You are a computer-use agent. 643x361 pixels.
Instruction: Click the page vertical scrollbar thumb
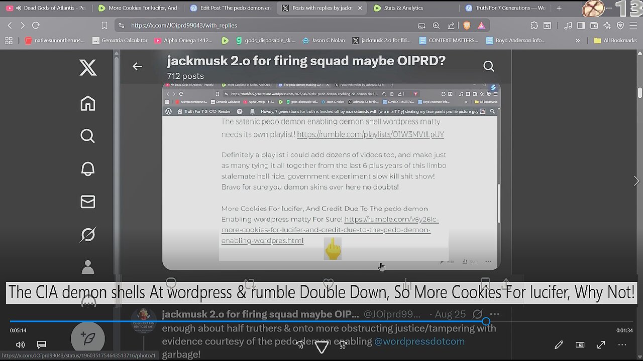(x=639, y=93)
